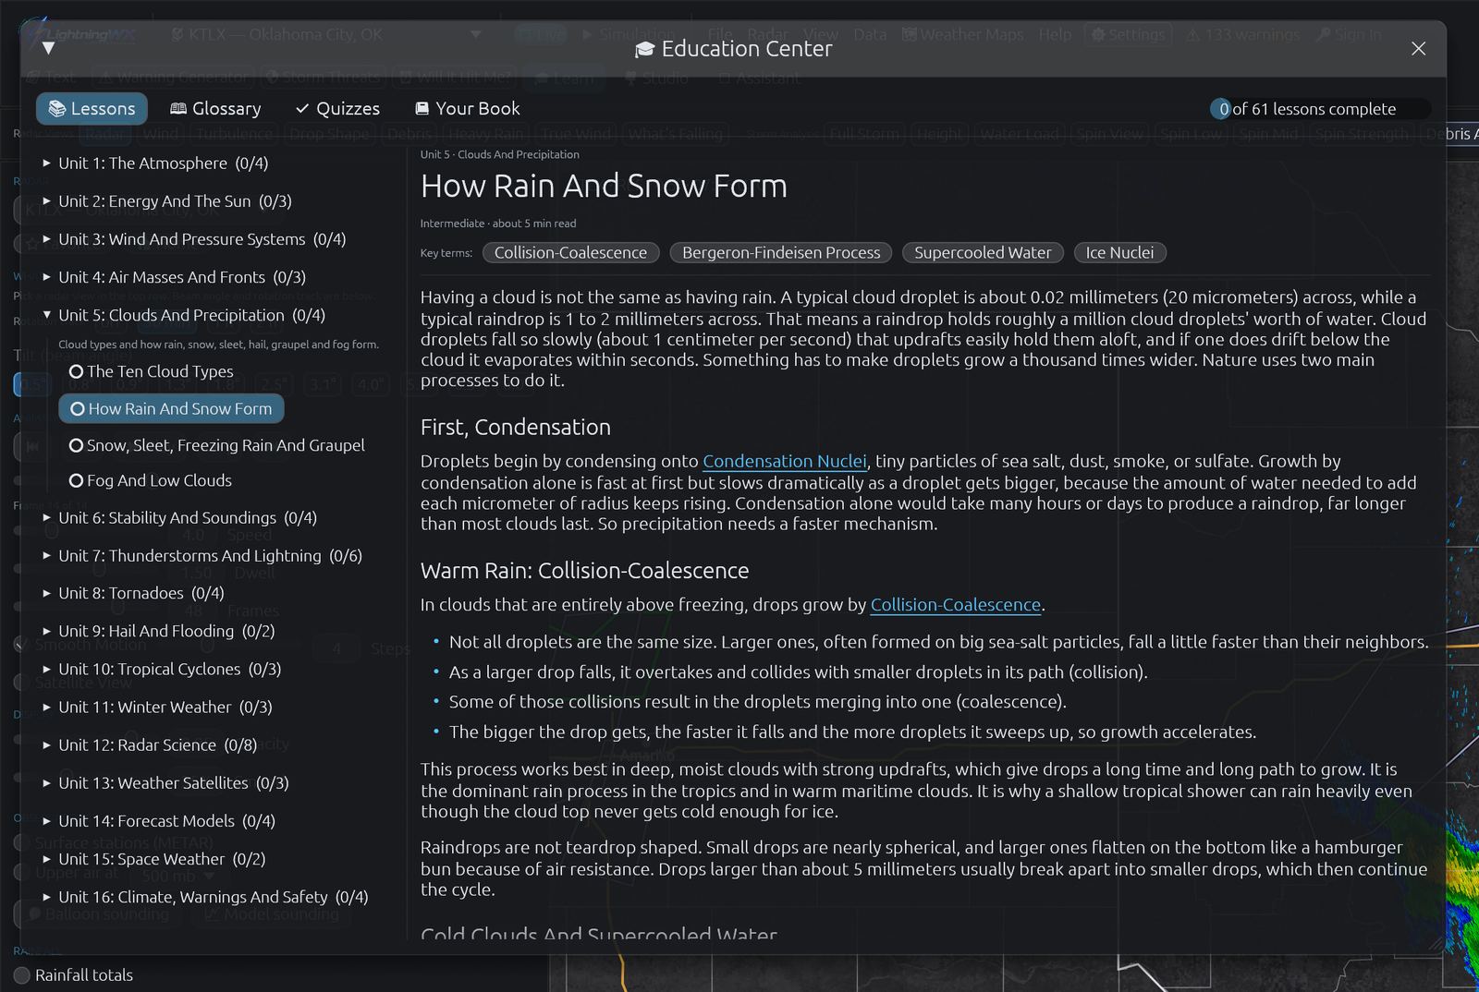Open the Your Book tab

click(x=468, y=108)
